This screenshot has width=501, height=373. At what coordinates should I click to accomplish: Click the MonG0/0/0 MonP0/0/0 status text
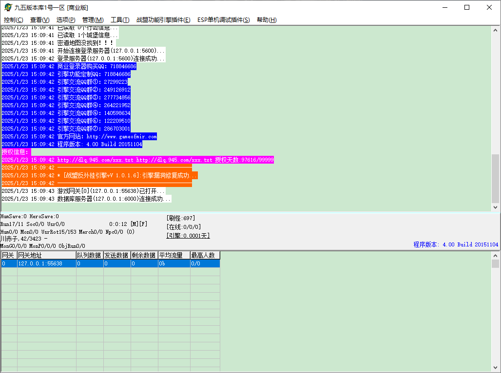[x=43, y=246]
